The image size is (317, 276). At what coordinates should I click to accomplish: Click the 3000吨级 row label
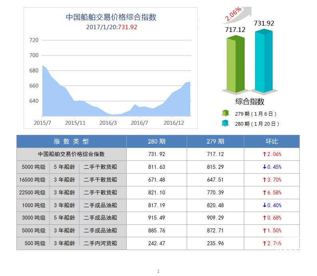[34, 218]
